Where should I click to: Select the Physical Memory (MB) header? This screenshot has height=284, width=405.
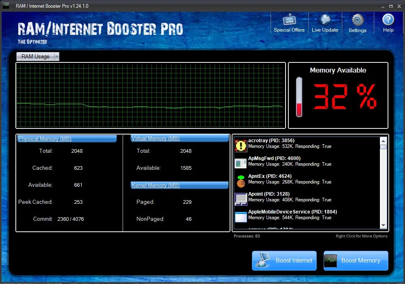(67, 139)
